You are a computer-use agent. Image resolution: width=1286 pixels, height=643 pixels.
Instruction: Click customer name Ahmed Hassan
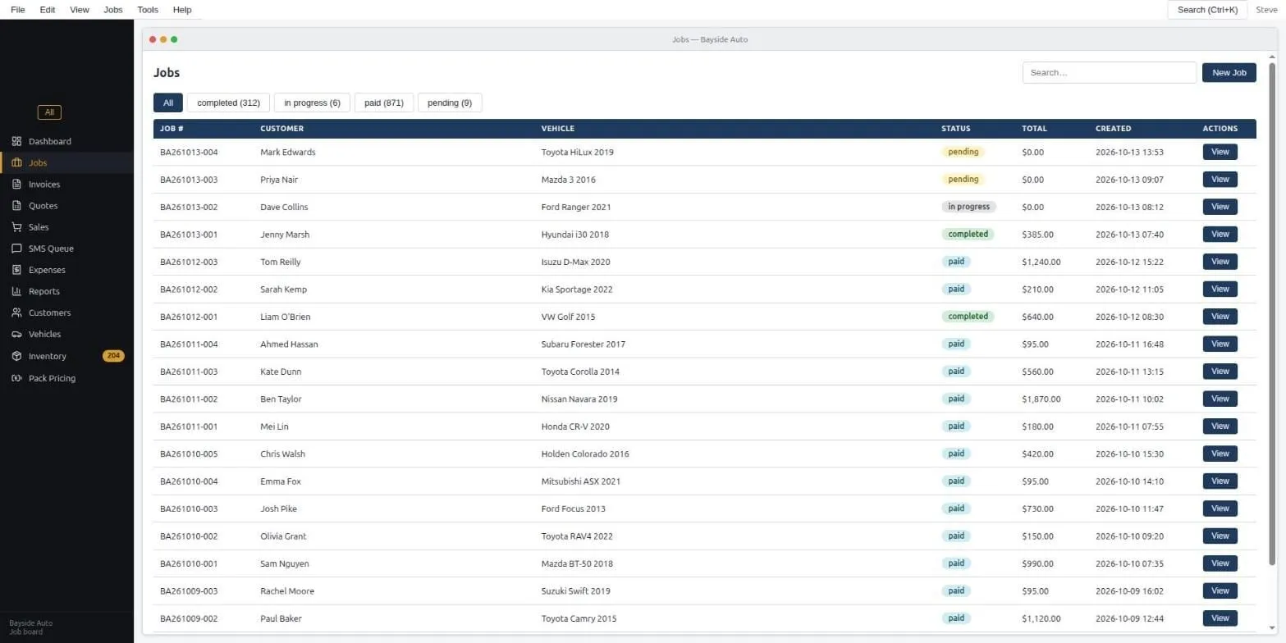click(x=289, y=344)
